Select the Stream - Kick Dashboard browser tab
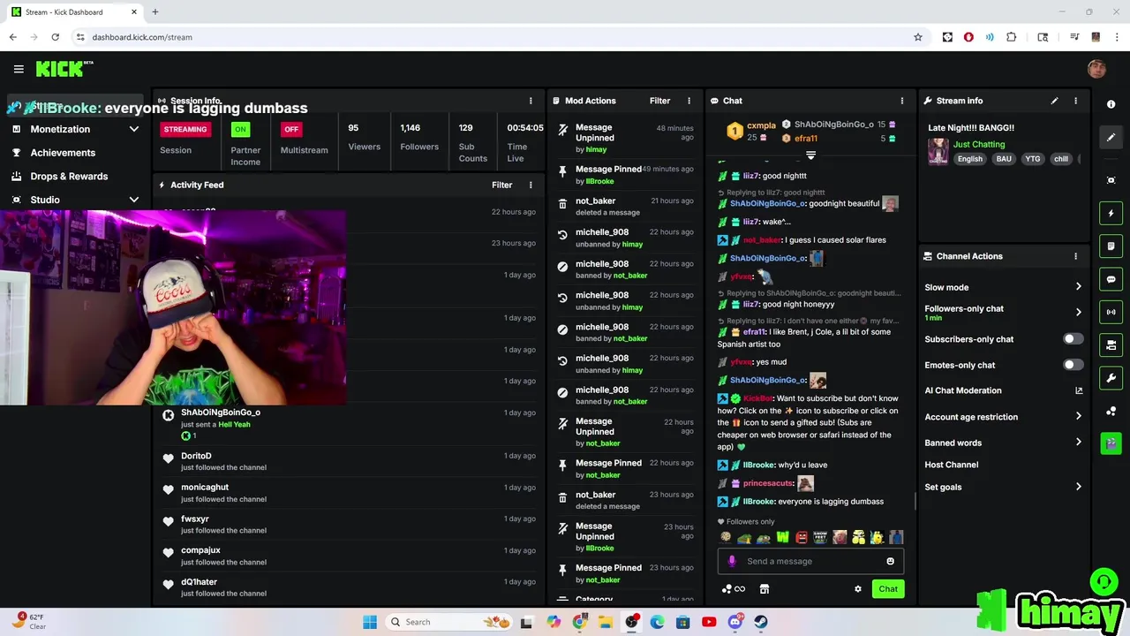Viewport: 1130px width, 636px height. click(x=75, y=12)
